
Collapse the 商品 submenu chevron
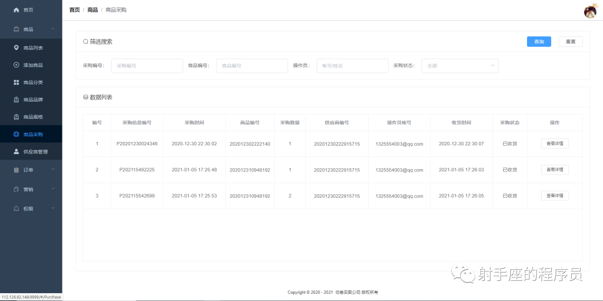coord(53,29)
